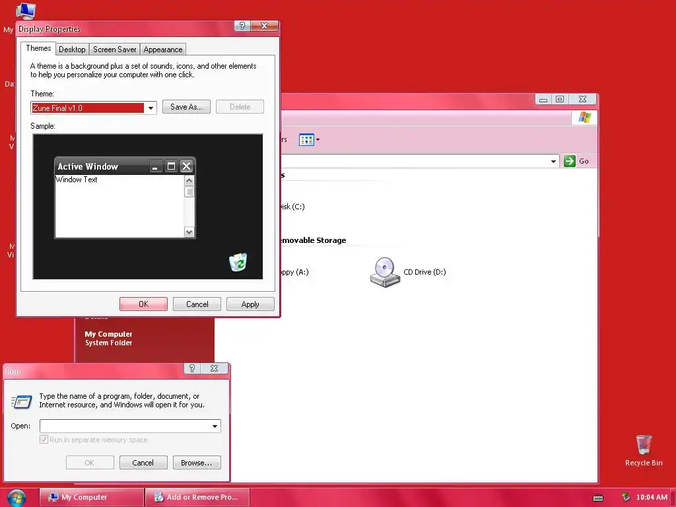Click the Display Properties help question icon
This screenshot has height=507, width=676.
coord(242,26)
